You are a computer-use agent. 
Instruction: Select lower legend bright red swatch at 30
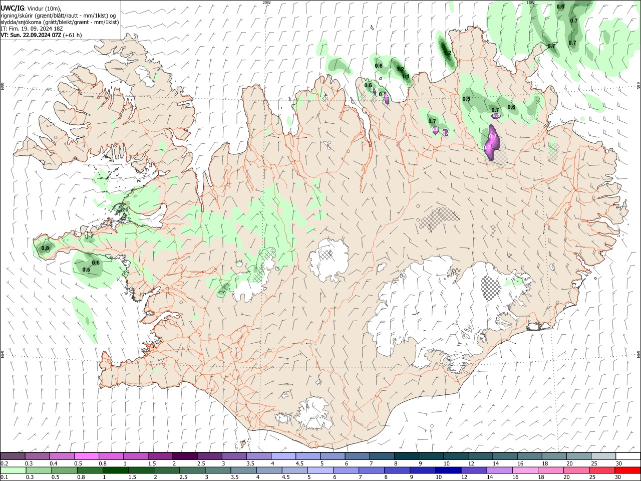(x=628, y=470)
